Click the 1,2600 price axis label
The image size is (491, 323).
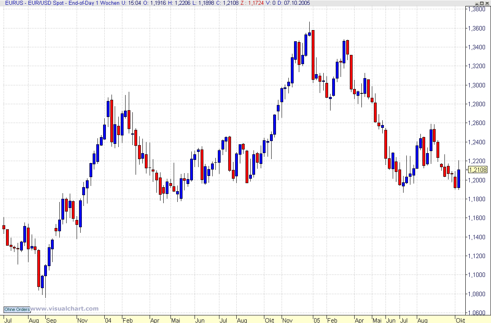(477, 123)
